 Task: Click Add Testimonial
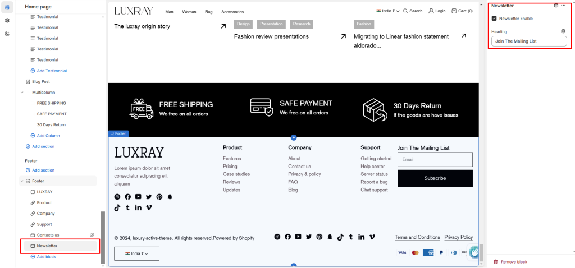(48, 71)
